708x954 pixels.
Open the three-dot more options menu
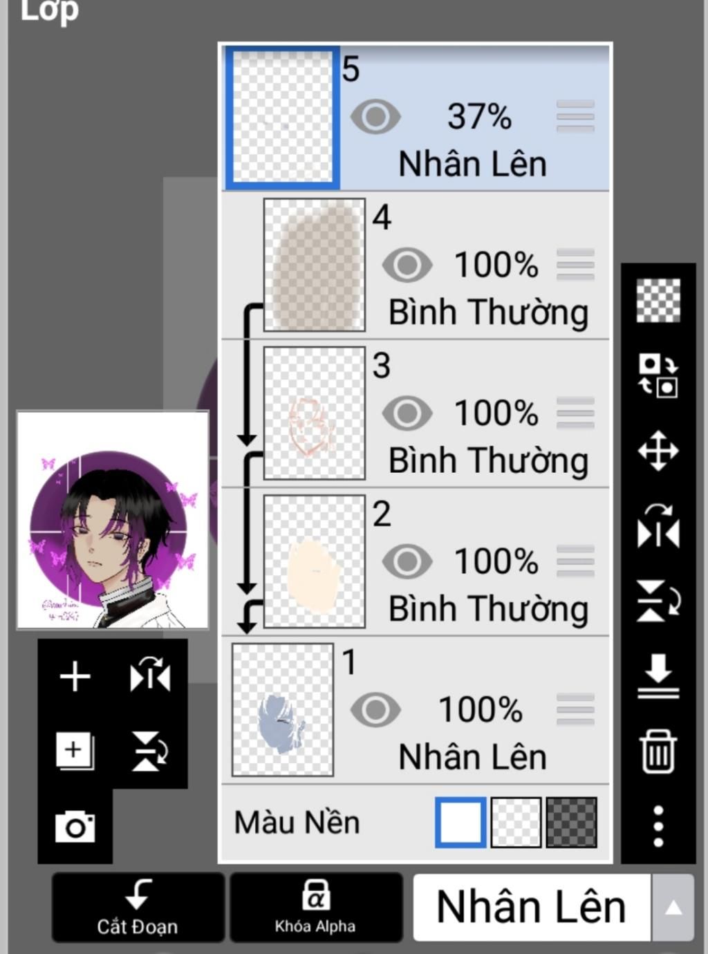658,826
